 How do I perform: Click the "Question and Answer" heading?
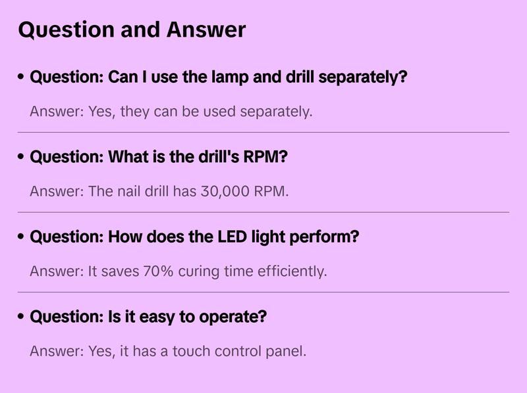click(132, 30)
